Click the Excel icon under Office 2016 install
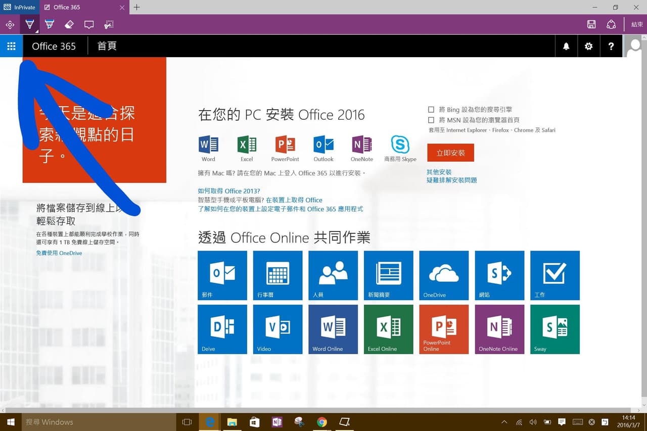The height and width of the screenshot is (431, 647). pyautogui.click(x=247, y=145)
